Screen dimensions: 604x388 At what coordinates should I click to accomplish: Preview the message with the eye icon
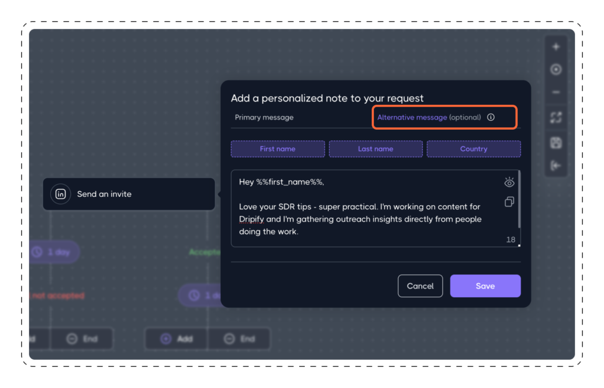509,183
